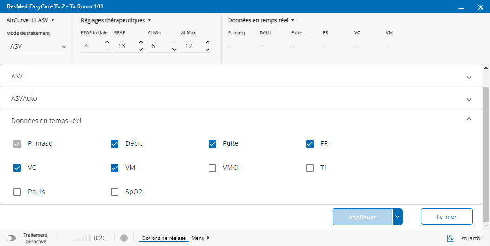Screen dimensions: 490x246
Task: Click the P. masq real-time data label at top
Action: (x=236, y=33)
